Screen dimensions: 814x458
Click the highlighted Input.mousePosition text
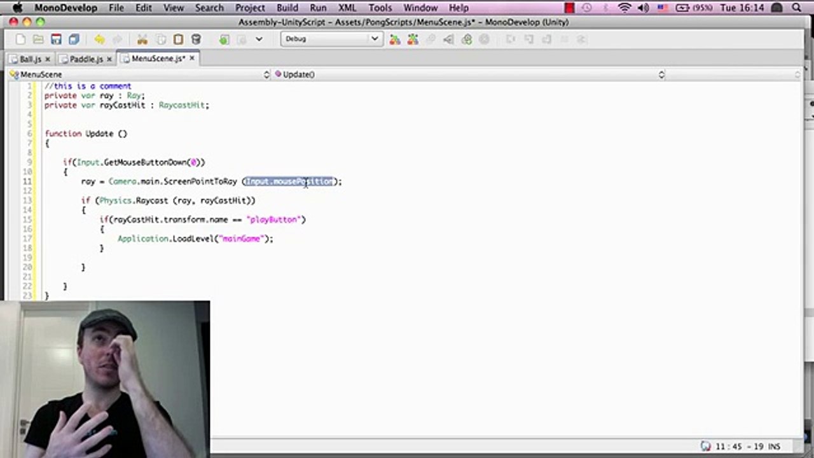(289, 181)
